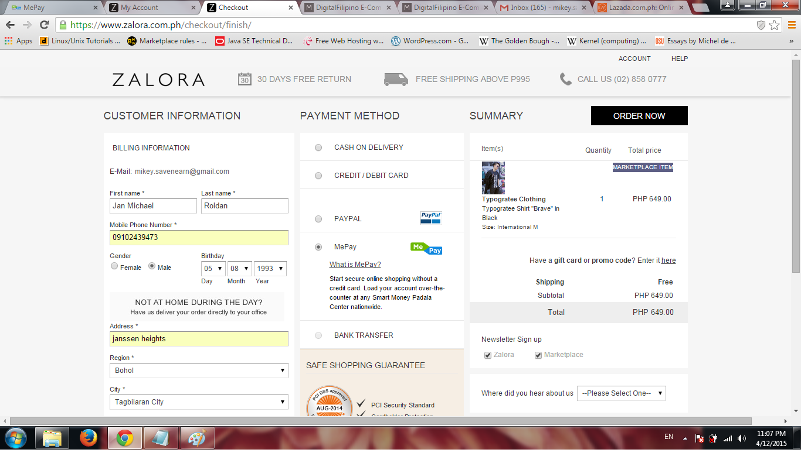Viewport: 801px width, 463px height.
Task: Switch to the Lazada.com.ph tab
Action: tap(639, 8)
